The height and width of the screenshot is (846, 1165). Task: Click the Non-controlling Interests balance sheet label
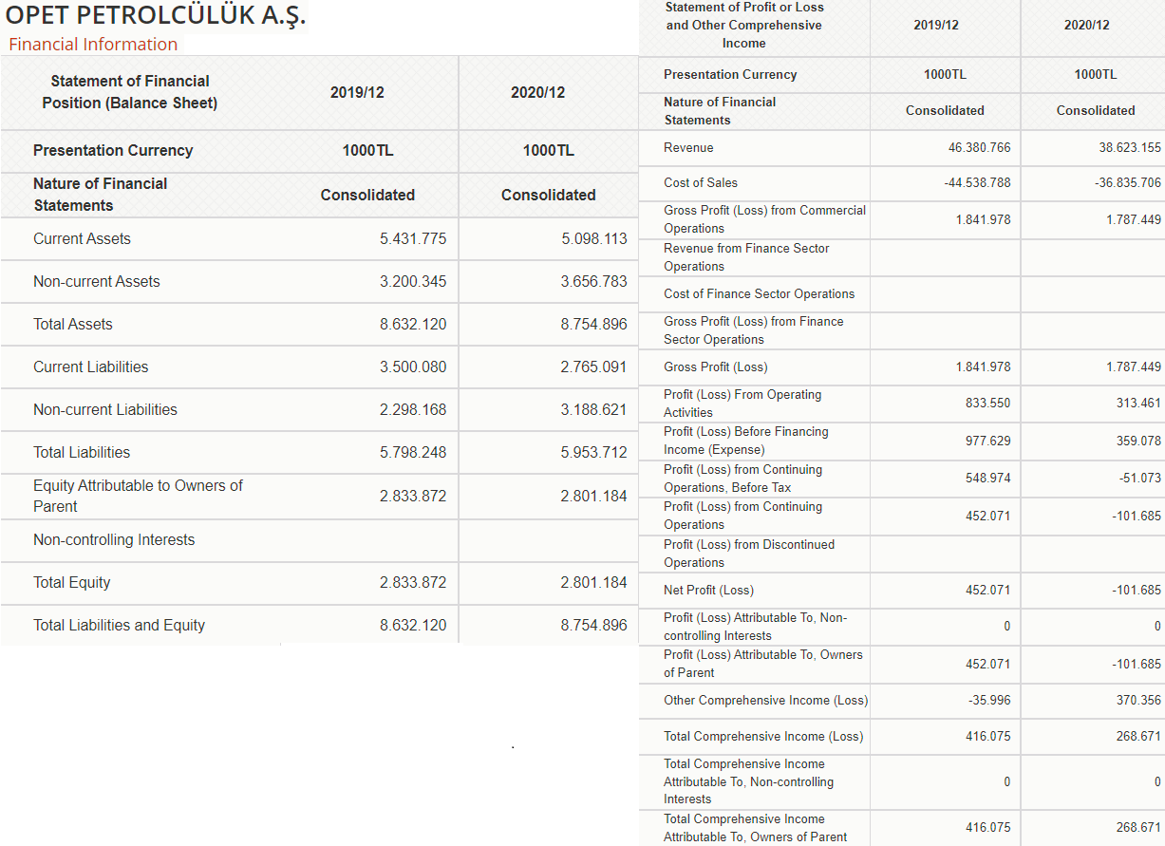(x=114, y=540)
